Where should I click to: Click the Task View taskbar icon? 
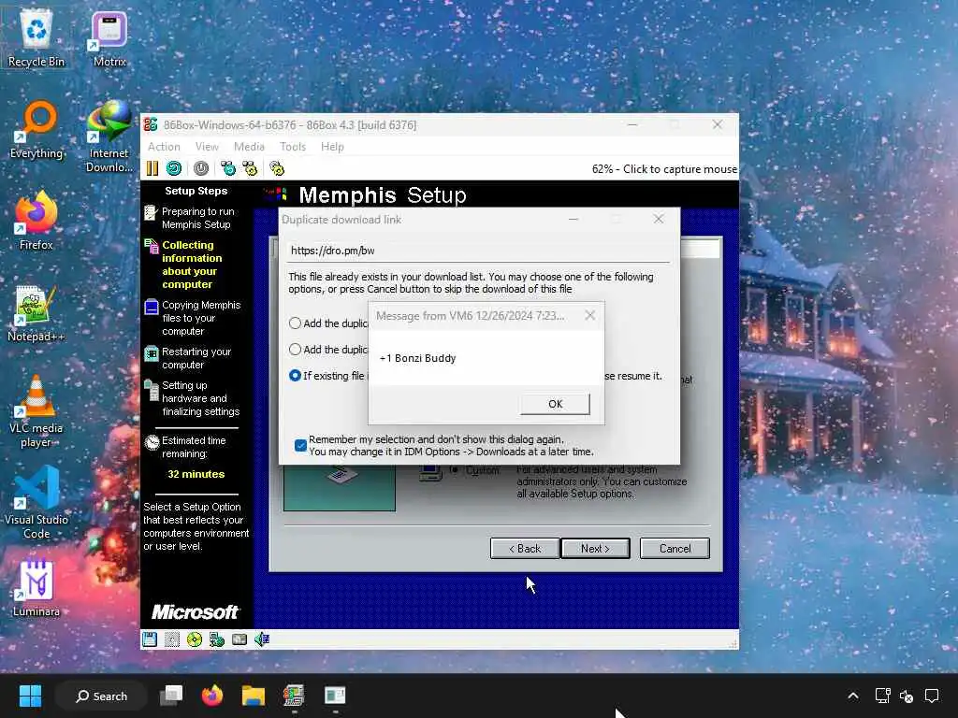pos(171,696)
